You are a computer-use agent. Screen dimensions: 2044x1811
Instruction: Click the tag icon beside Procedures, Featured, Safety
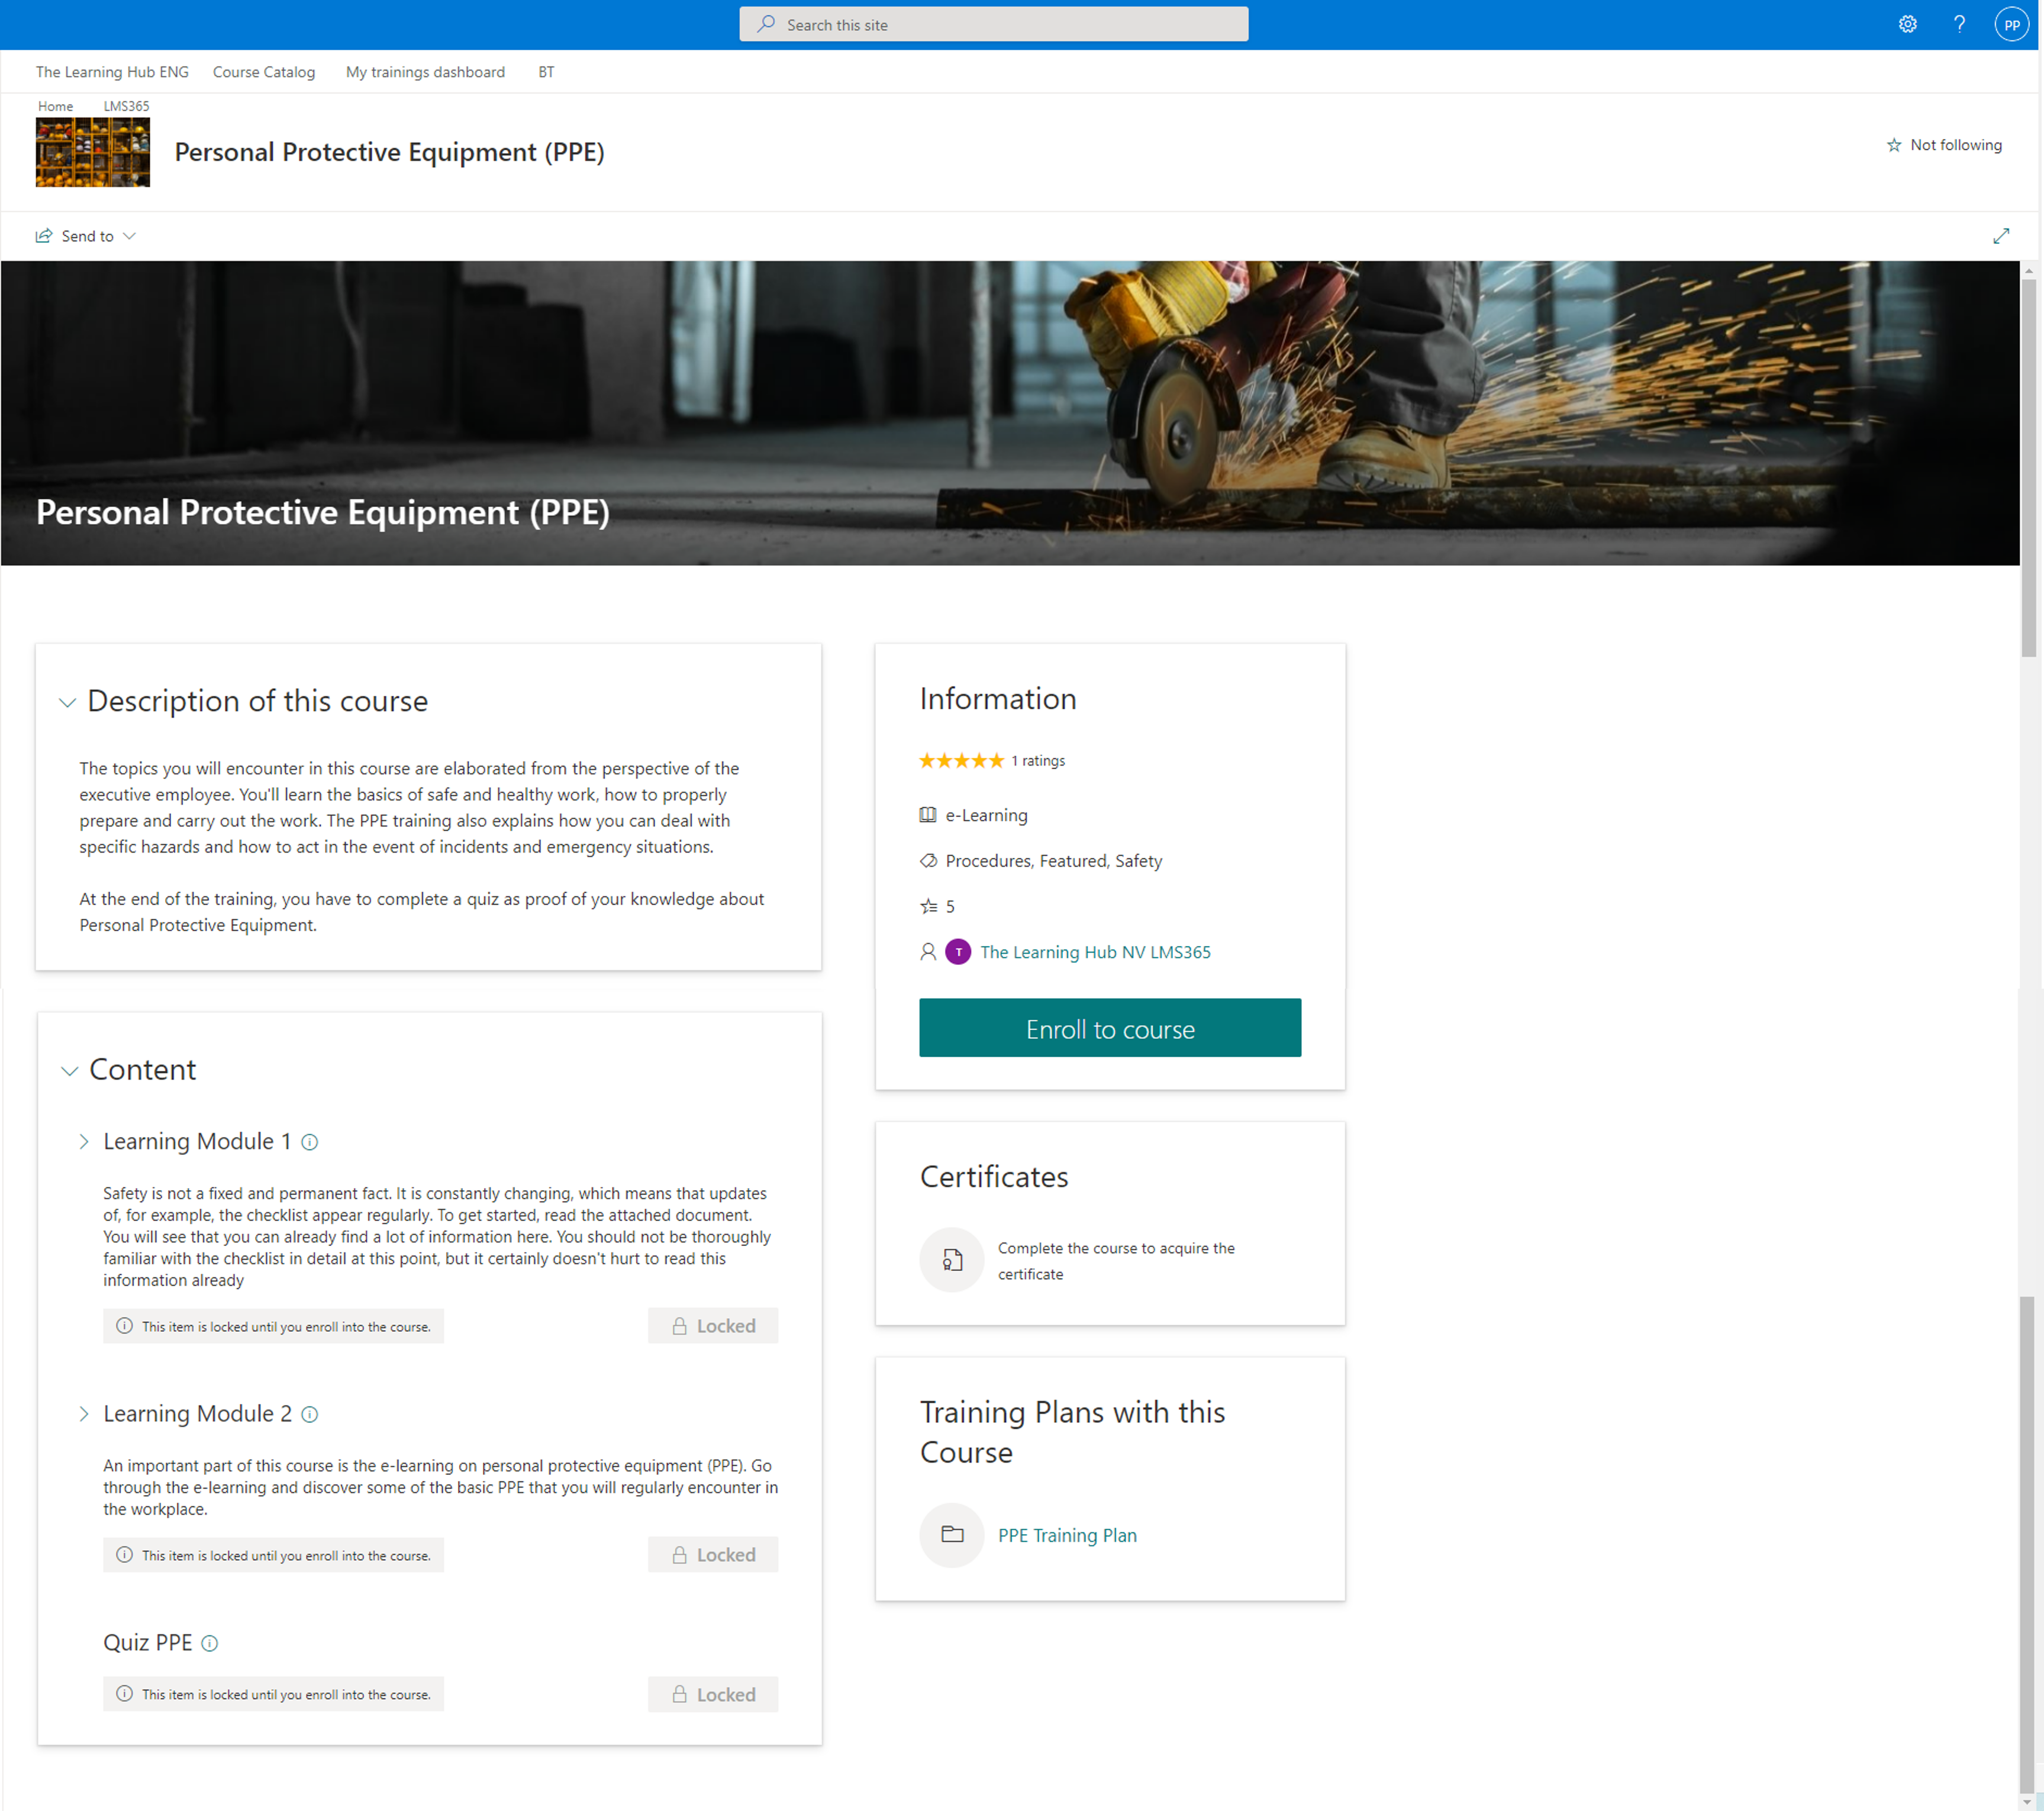928,861
